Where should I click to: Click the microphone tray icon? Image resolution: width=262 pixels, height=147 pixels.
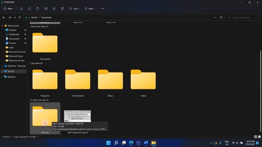[x=220, y=143]
